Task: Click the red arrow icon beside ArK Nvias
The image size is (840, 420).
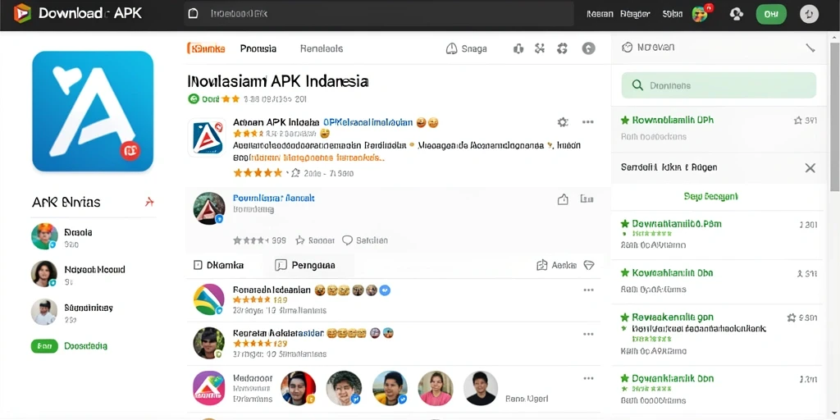Action: 149,202
